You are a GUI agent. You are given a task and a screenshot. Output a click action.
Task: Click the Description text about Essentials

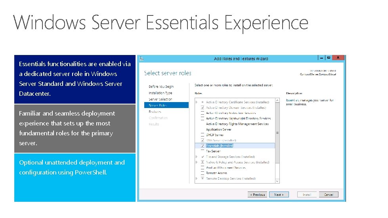click(310, 102)
